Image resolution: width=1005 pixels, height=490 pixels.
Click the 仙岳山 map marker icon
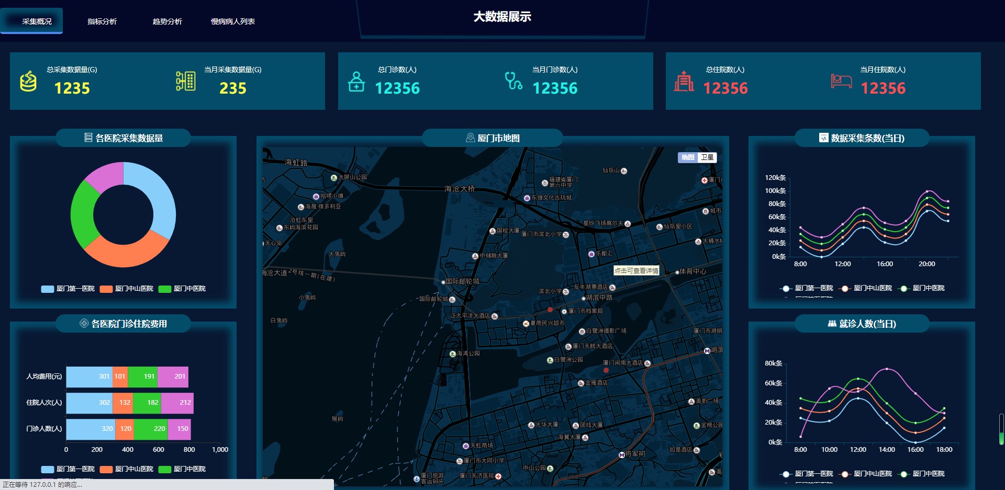pos(624,171)
